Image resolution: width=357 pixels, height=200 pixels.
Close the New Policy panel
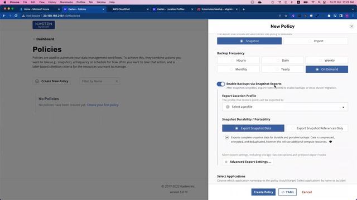pyautogui.click(x=351, y=27)
